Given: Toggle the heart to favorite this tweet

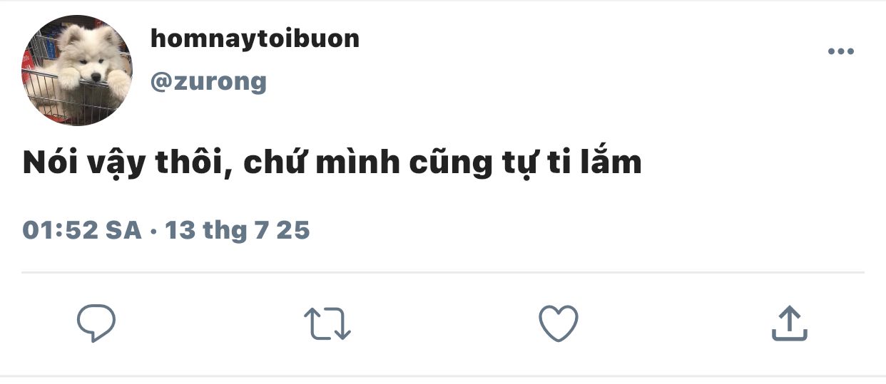Looking at the screenshot, I should click(558, 323).
